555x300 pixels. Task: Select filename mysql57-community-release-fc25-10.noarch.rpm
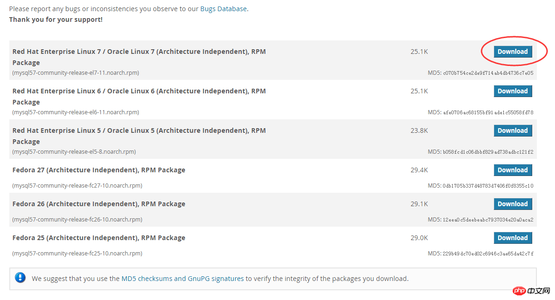77,254
